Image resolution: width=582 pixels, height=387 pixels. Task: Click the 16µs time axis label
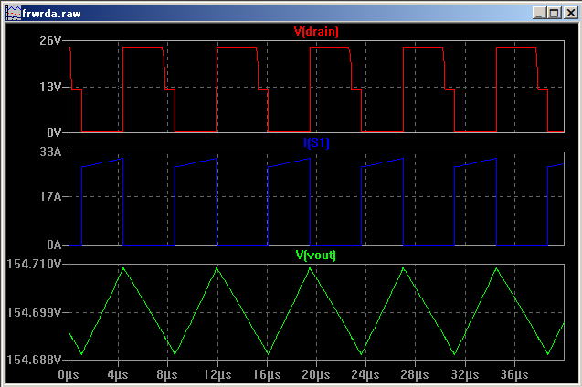(x=267, y=375)
